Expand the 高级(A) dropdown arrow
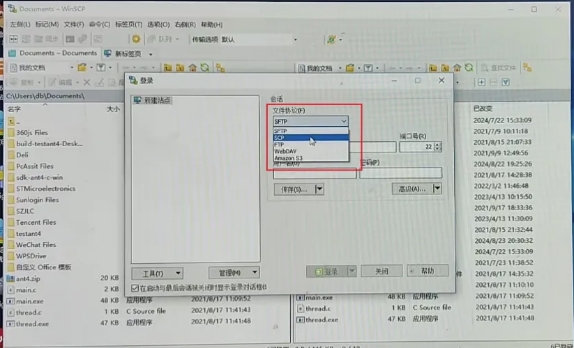The image size is (574, 348). (437, 189)
